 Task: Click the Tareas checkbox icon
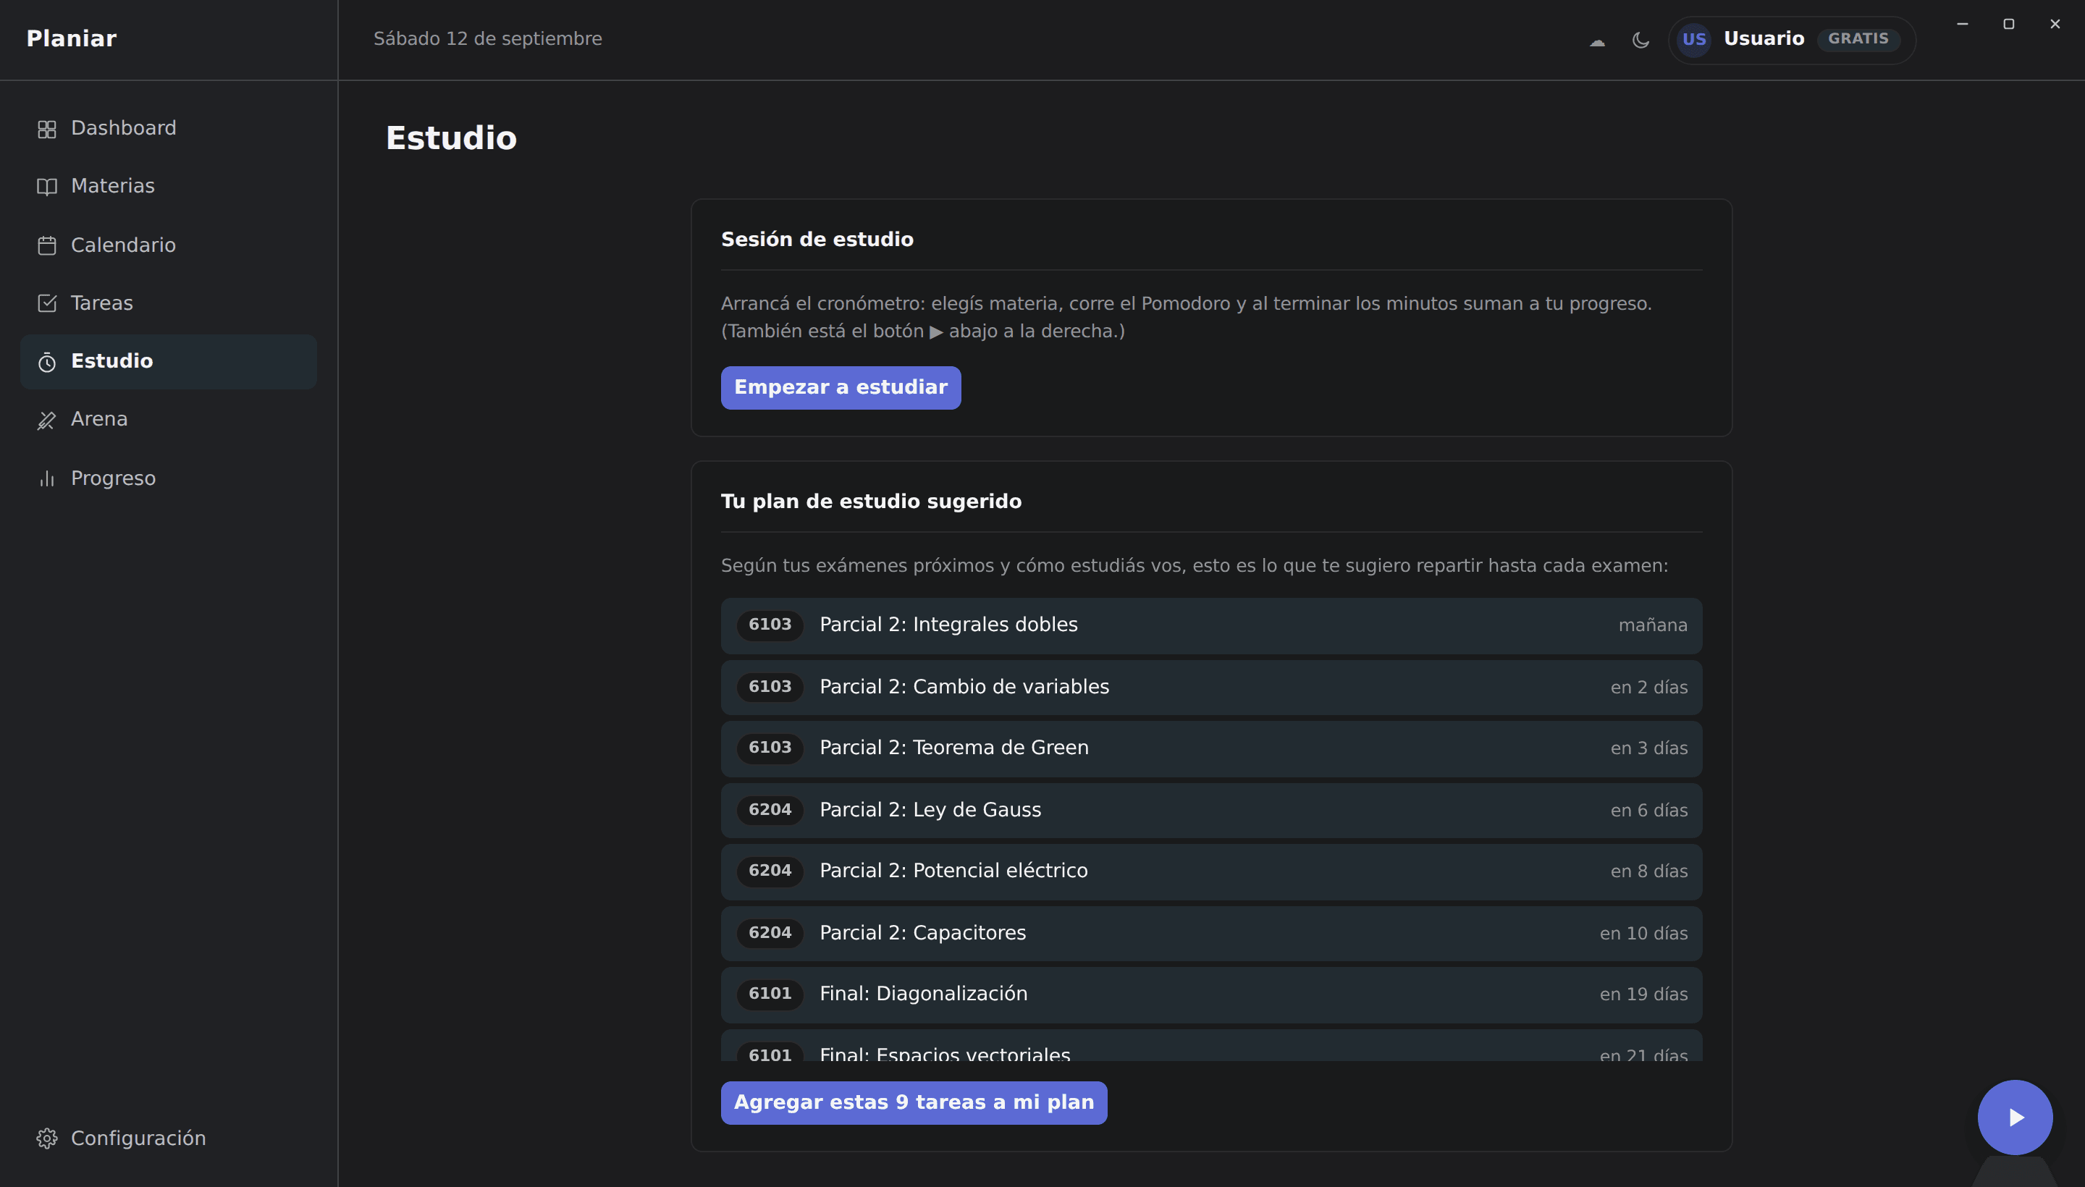46,303
